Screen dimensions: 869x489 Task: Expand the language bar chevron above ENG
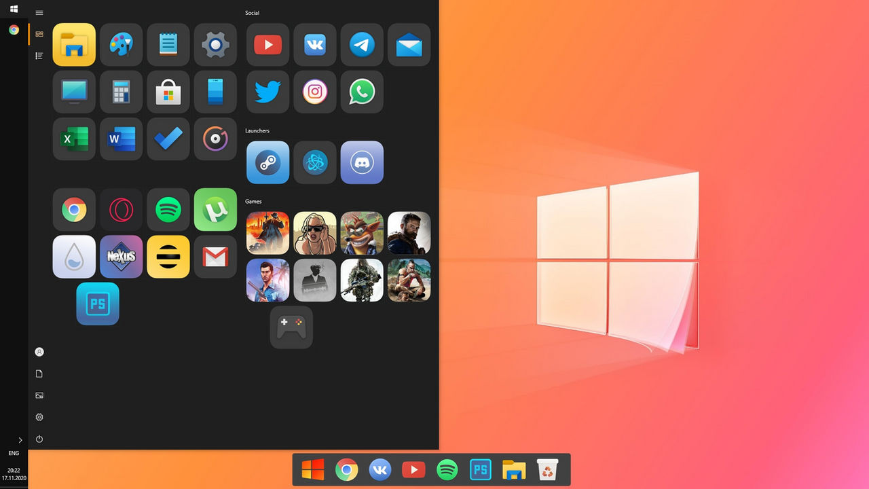(20, 440)
